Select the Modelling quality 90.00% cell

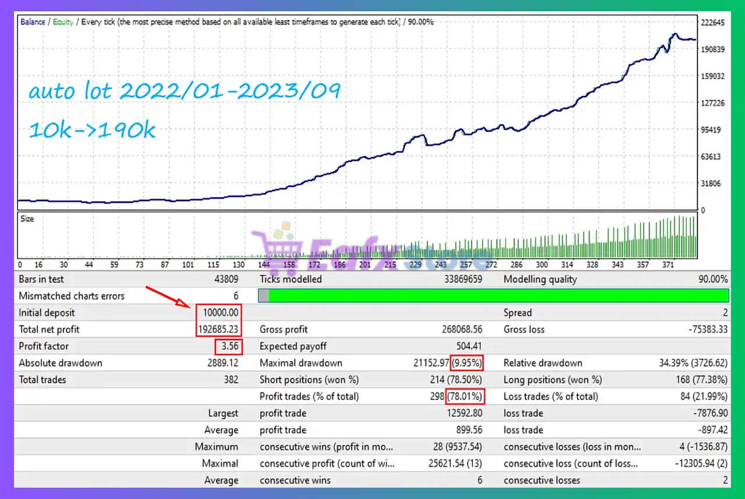coord(712,279)
